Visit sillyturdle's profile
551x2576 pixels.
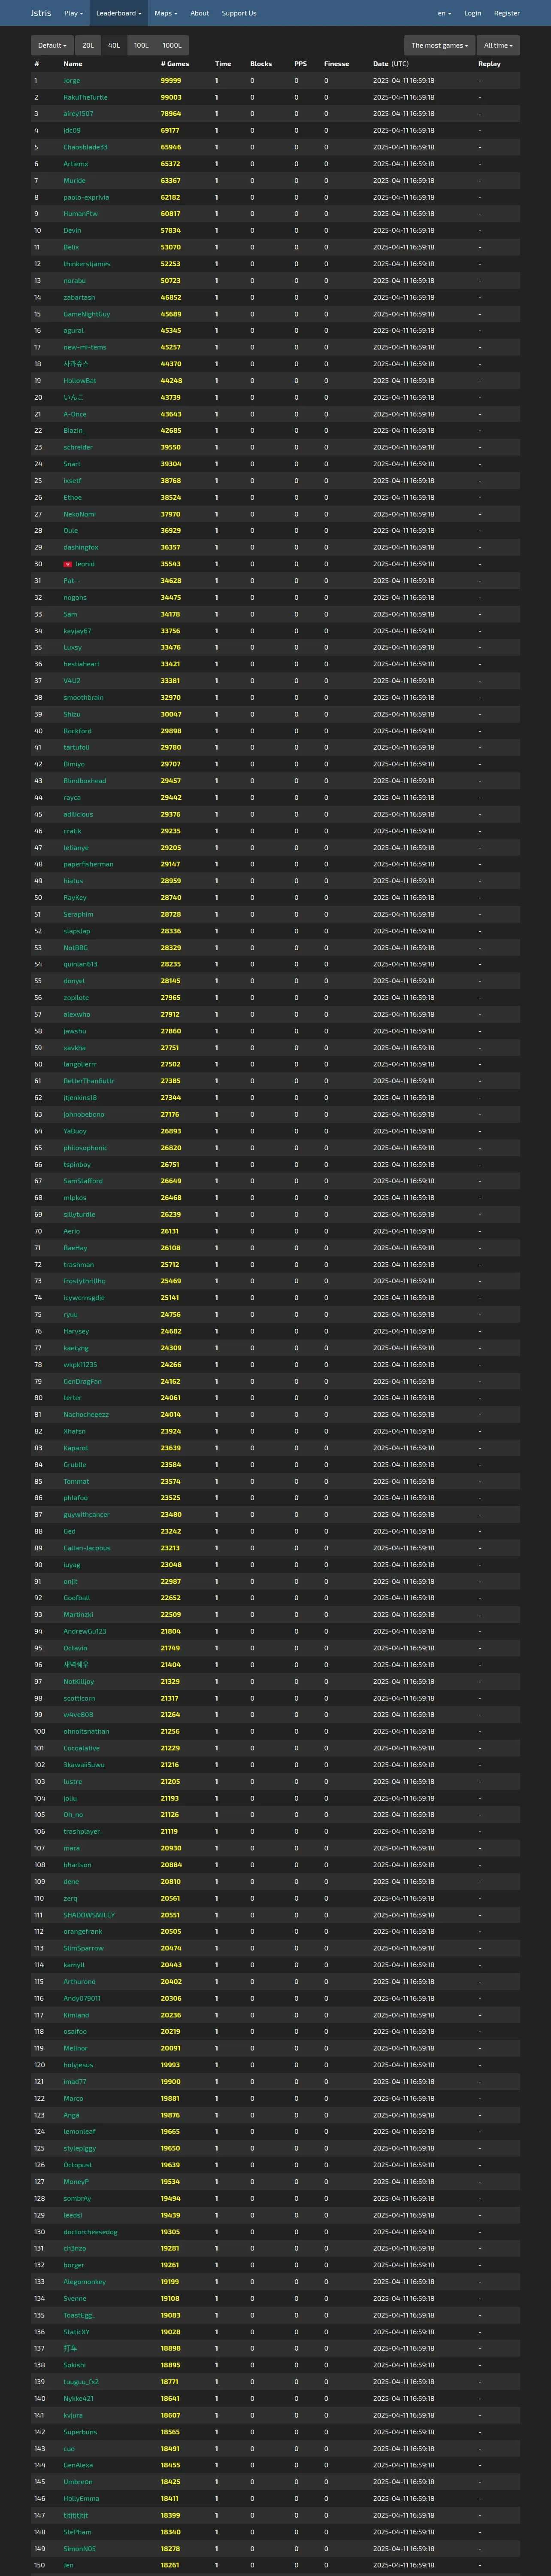(x=79, y=1214)
